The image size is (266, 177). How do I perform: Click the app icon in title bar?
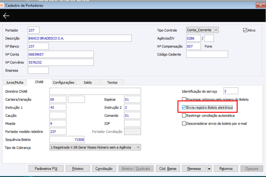click(2, 5)
